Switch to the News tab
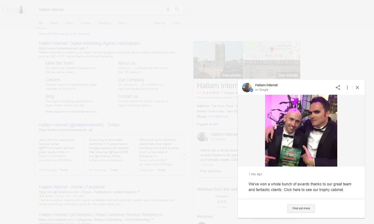This screenshot has height=224, width=374. coord(54,23)
